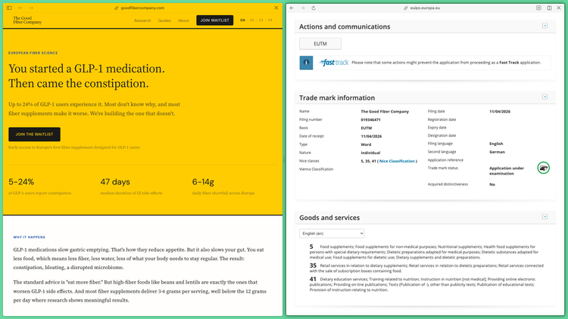
Task: Open reader view icon in EUIPO window
Action: (538, 8)
